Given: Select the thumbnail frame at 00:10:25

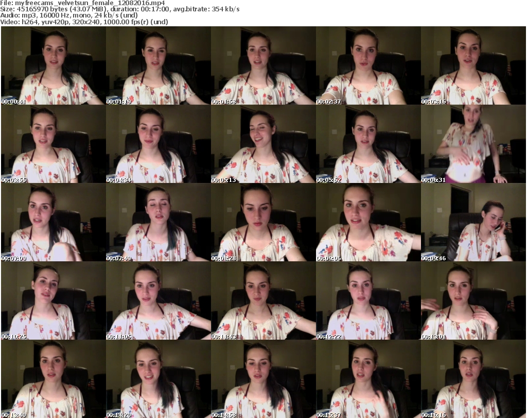Looking at the screenshot, I should click(x=54, y=300).
